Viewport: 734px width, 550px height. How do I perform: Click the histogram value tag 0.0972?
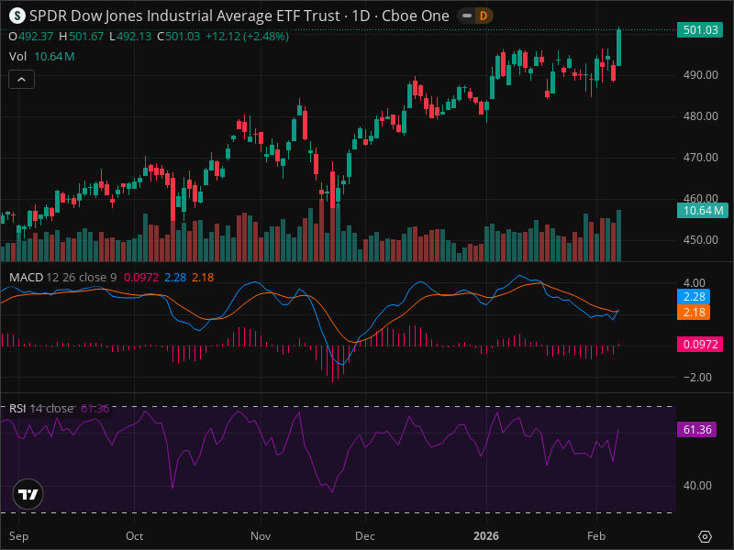(x=700, y=345)
